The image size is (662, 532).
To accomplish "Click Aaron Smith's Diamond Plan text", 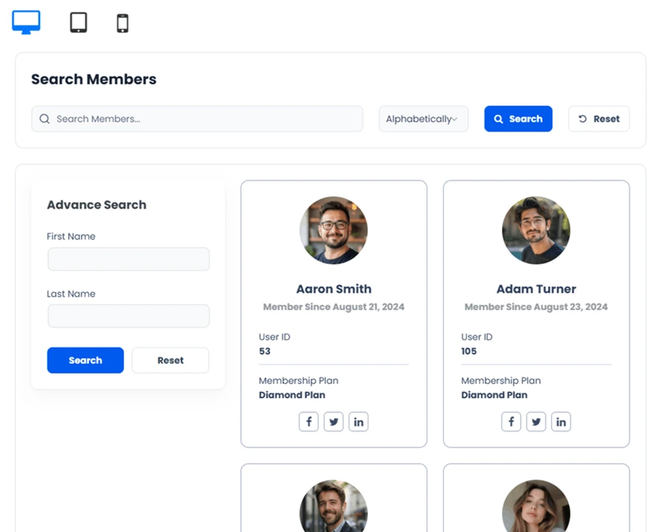I will pos(291,395).
